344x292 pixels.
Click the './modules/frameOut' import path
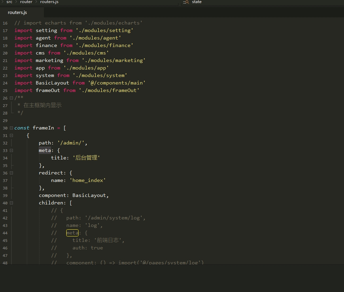(x=109, y=90)
